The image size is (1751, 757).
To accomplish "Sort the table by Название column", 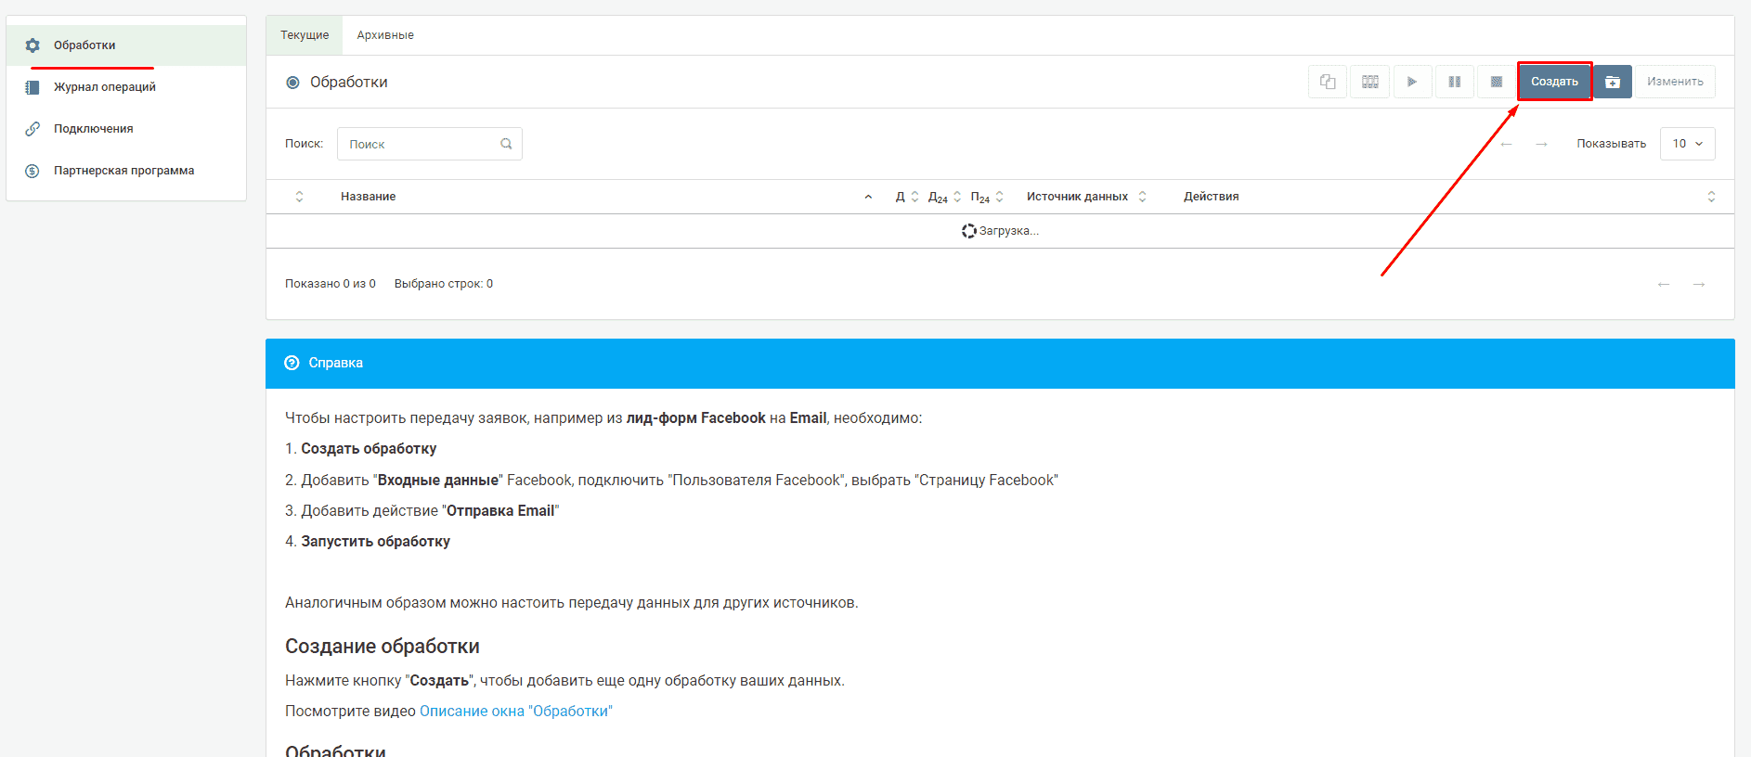I will 369,197.
